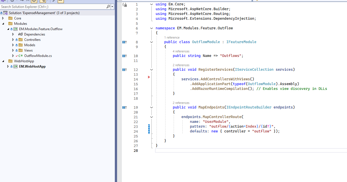Viewport: 347px width, 182px height.
Task: Expand the Models folder
Action: [13, 45]
